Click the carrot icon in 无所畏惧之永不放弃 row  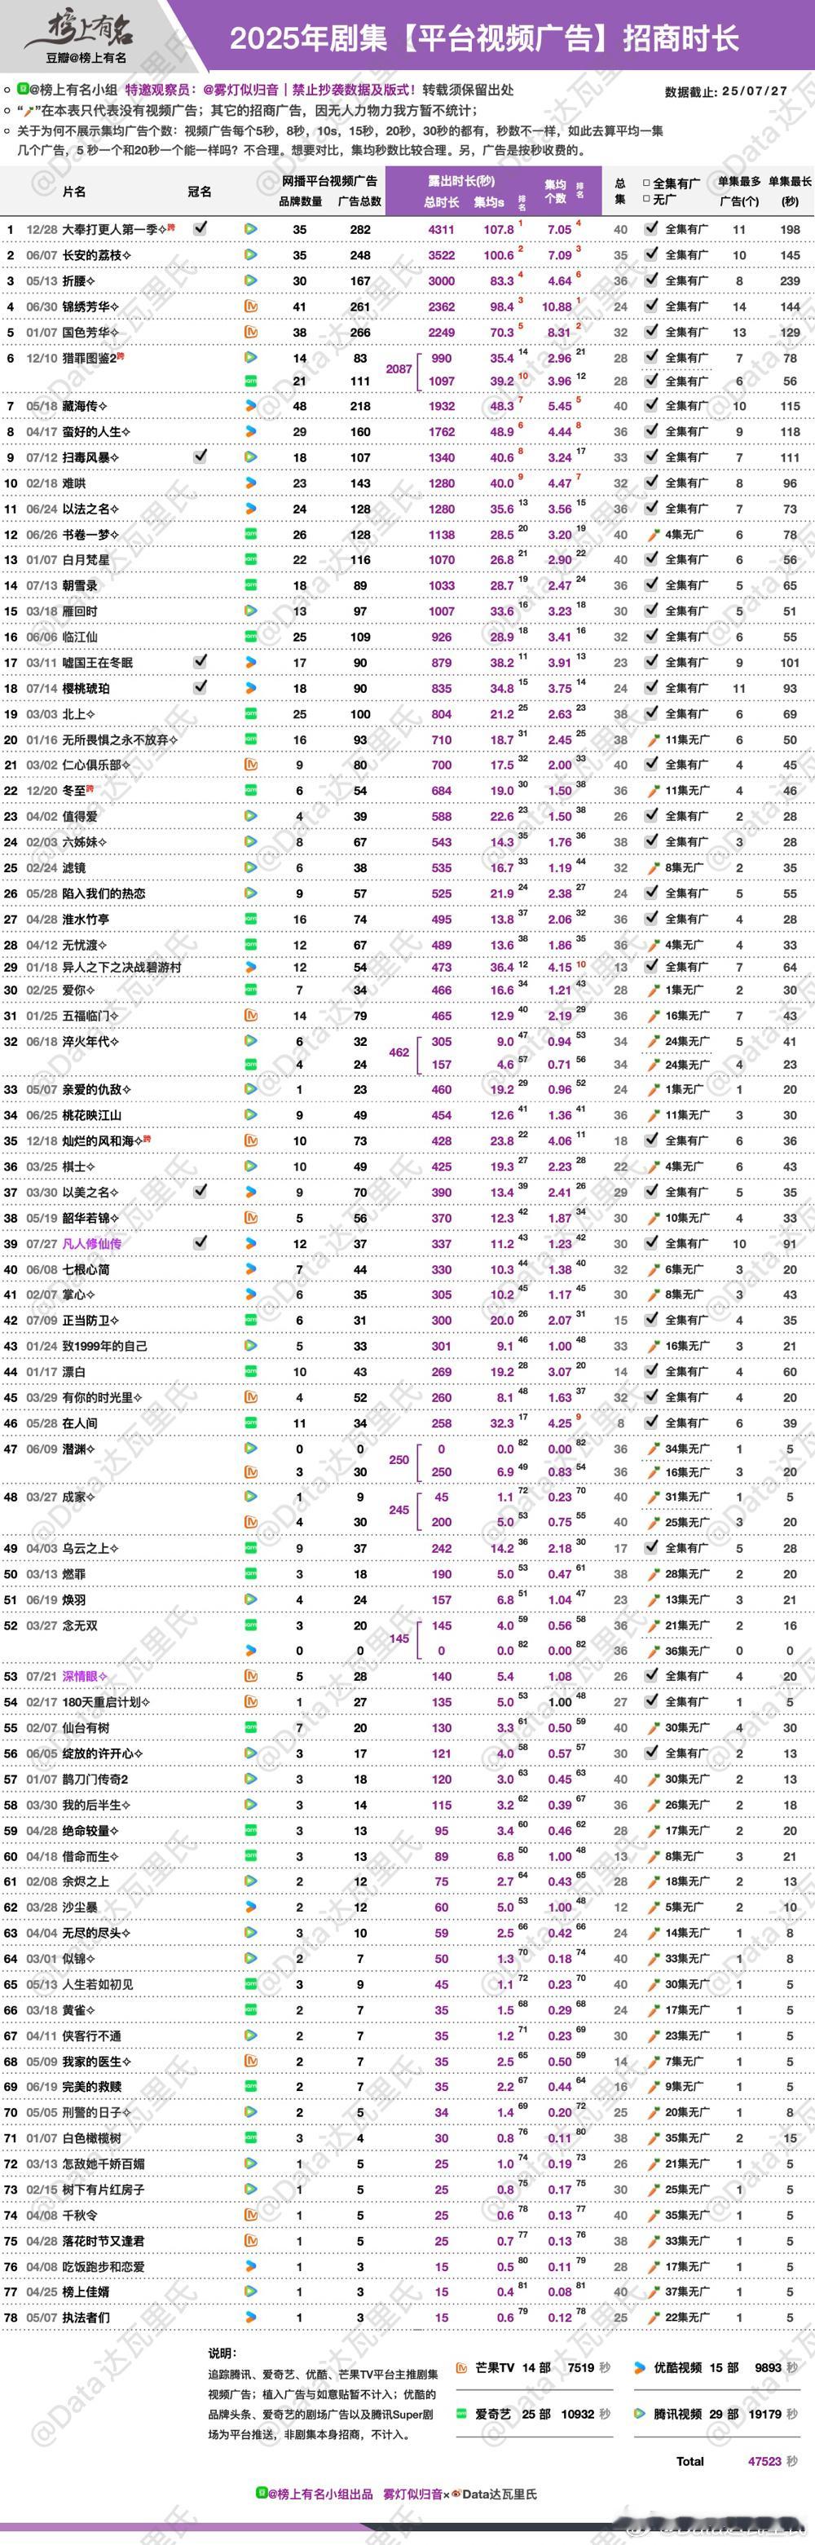(x=653, y=739)
